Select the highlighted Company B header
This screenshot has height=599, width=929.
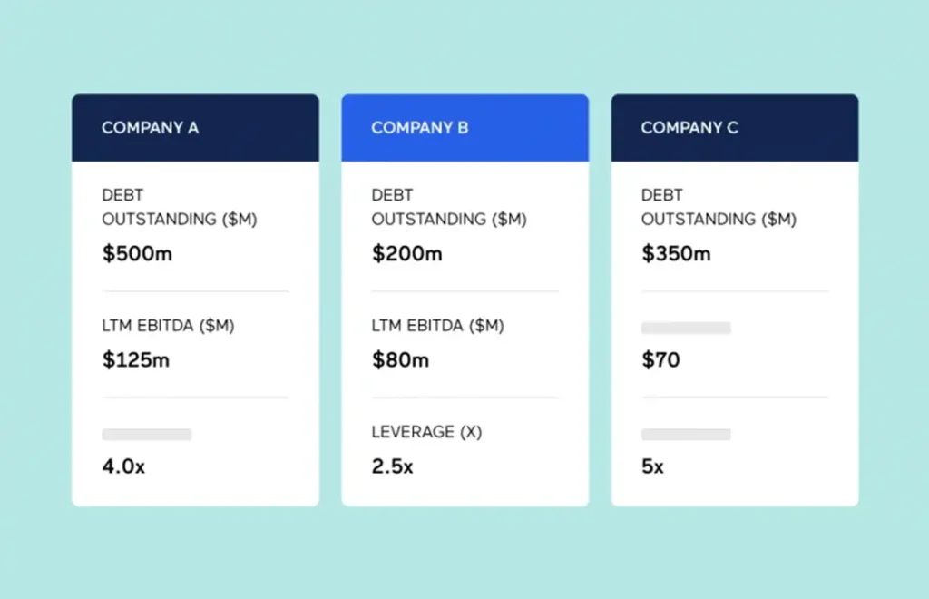464,128
